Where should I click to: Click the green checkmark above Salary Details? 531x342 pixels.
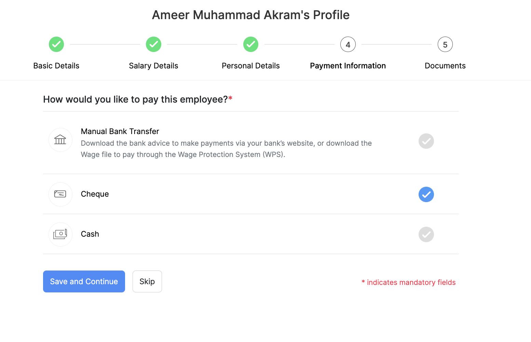coord(153,44)
